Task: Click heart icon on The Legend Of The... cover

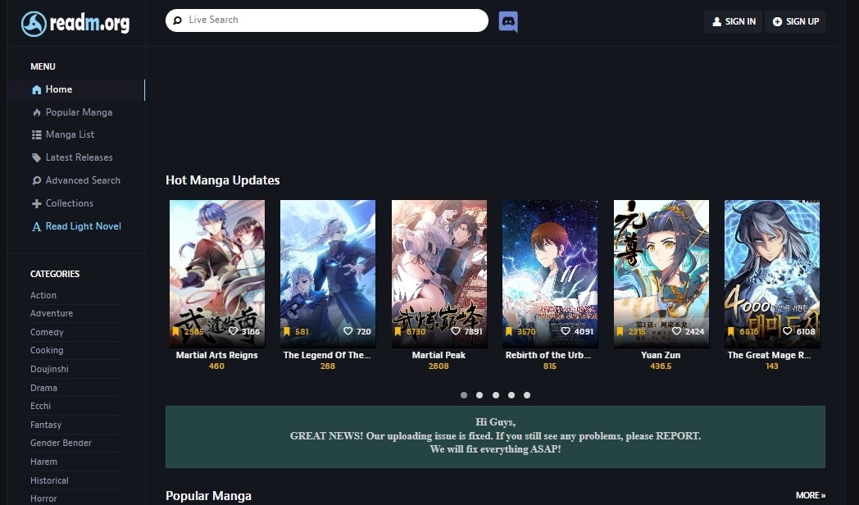Action: (348, 331)
